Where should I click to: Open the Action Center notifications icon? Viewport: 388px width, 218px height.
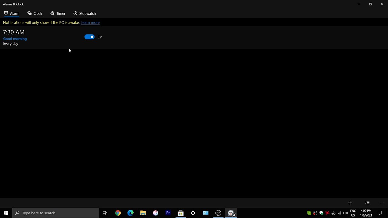(x=380, y=213)
